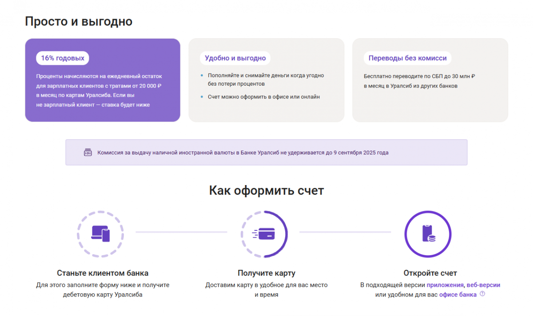
Task: Click the Откройте счет step title
Action: coord(430,273)
